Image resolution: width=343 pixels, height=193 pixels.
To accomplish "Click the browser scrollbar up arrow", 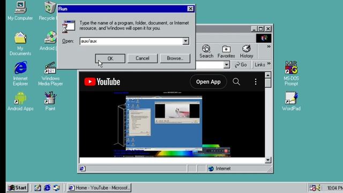I will (268, 75).
